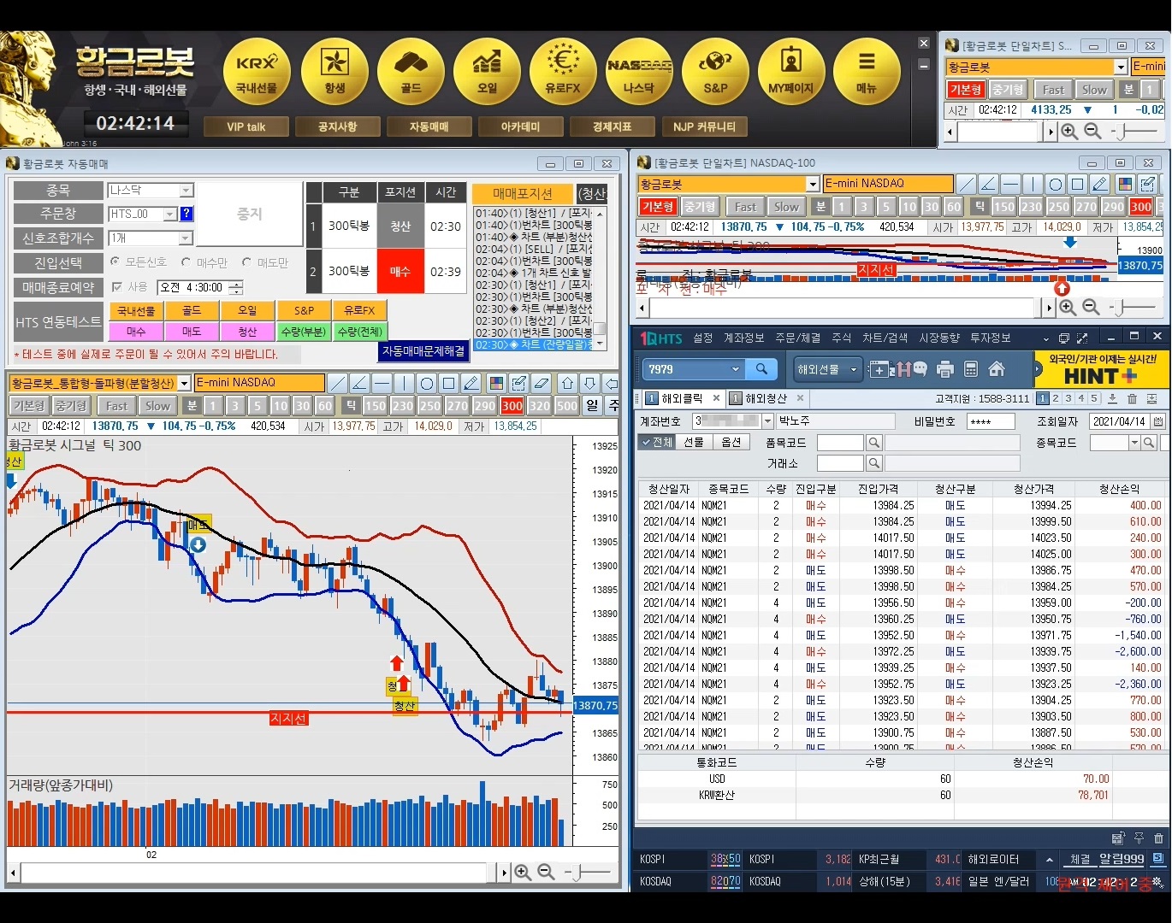Expand 신호조합개수 dropdown showing 1개
Viewport: 1172px width, 923px height.
point(186,238)
